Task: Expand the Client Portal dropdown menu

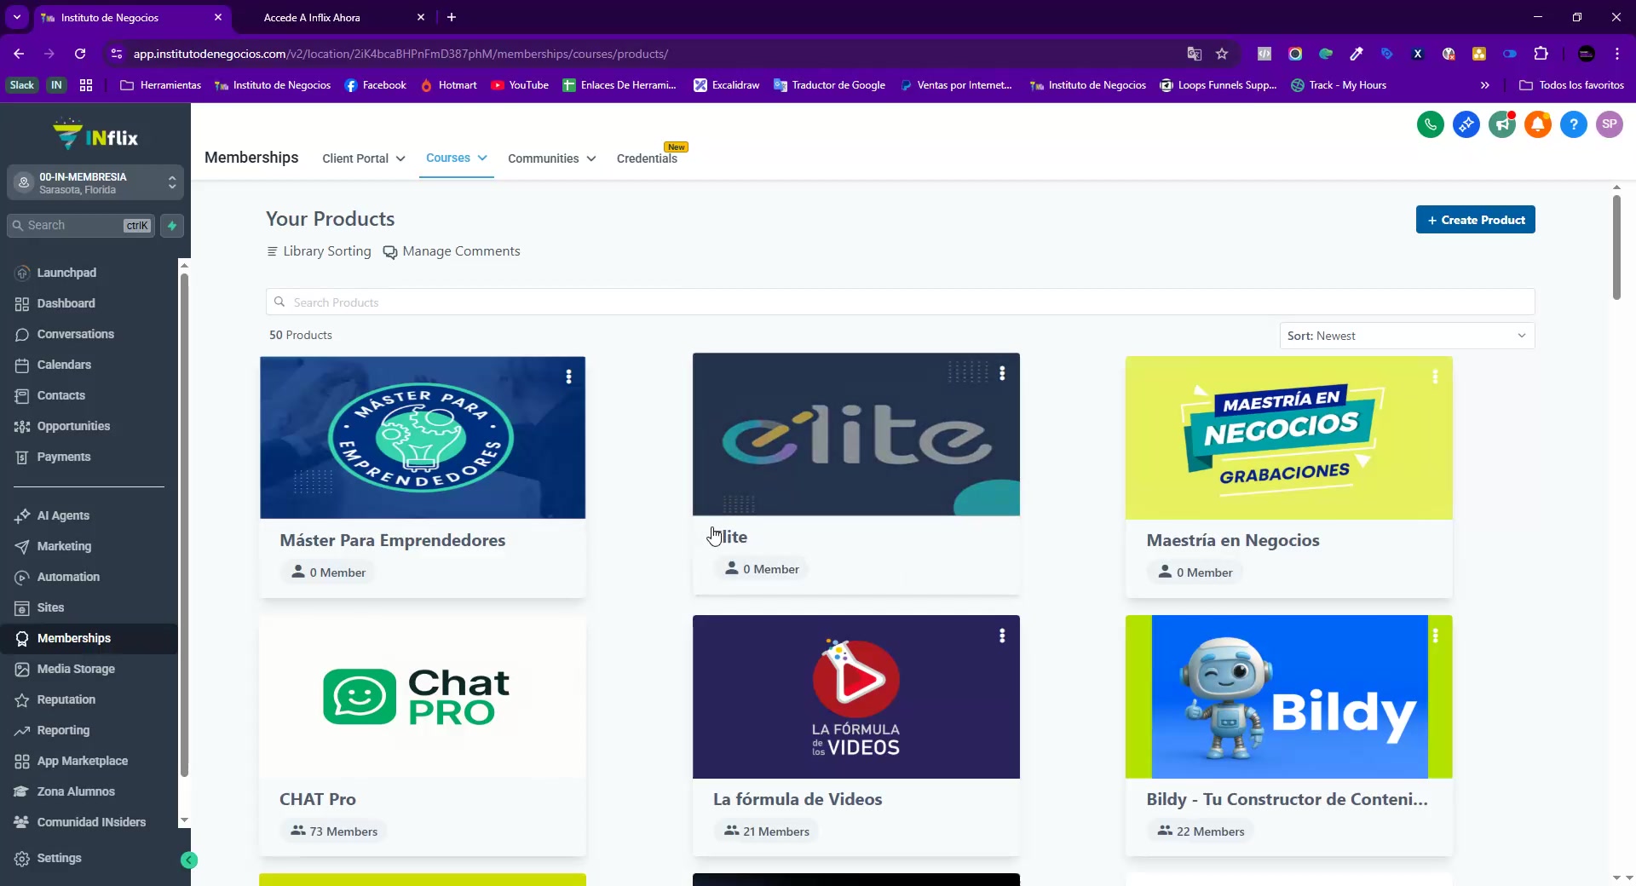Action: pos(363,158)
